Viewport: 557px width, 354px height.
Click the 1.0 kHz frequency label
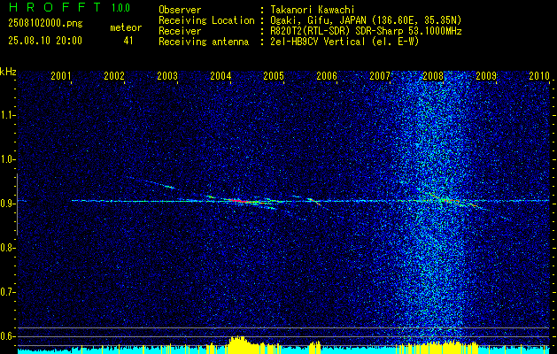point(6,159)
